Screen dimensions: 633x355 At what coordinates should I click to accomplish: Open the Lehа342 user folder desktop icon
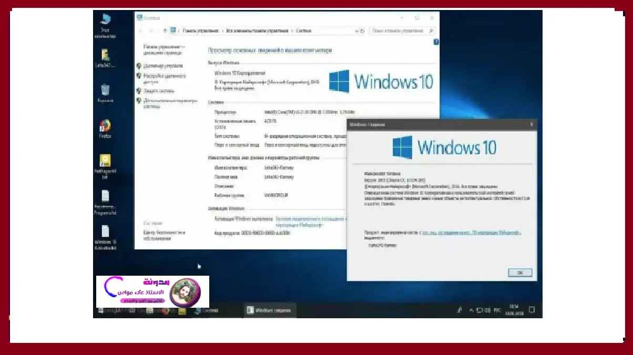click(105, 59)
